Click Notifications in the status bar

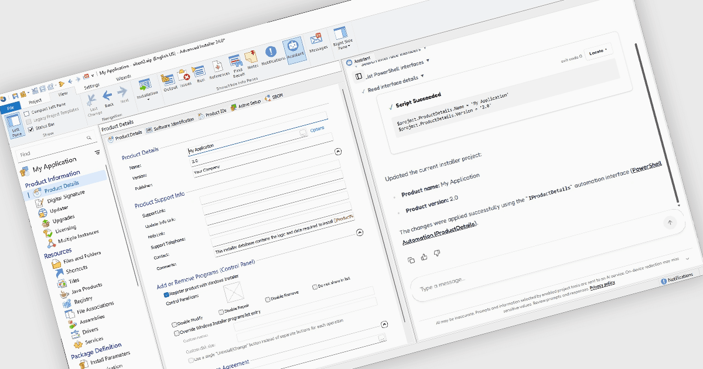click(677, 279)
